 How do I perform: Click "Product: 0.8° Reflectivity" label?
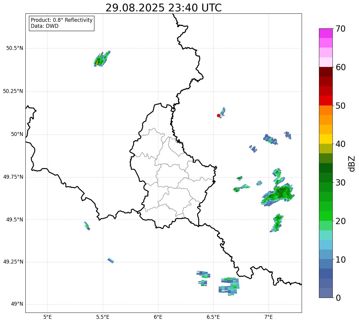[62, 20]
